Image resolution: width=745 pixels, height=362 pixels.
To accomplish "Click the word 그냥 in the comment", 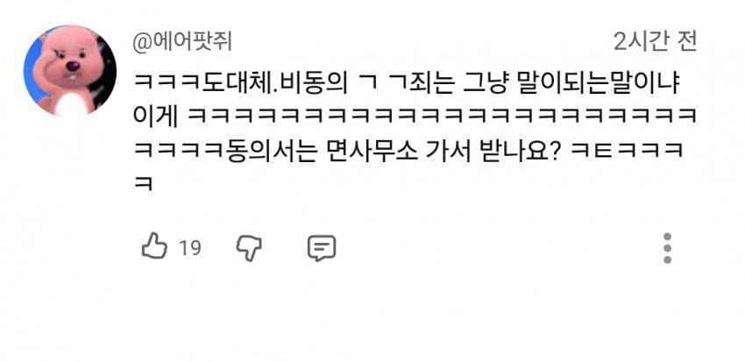I will click(485, 84).
